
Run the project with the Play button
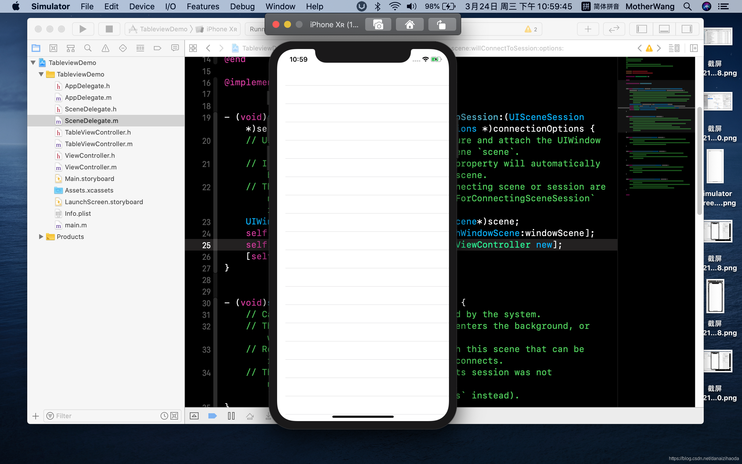coord(83,29)
